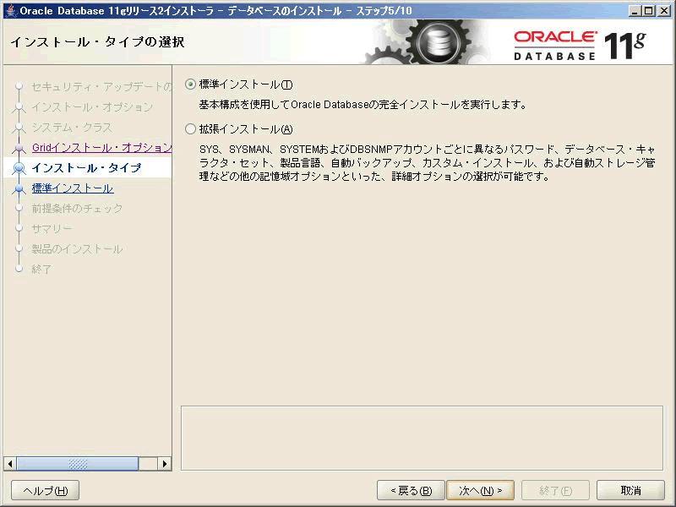Select the 標準インストール radio button
676x507 pixels.
[x=190, y=84]
